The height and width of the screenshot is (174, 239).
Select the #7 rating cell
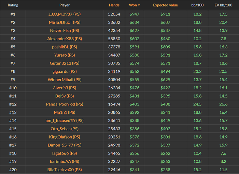click(x=13, y=63)
